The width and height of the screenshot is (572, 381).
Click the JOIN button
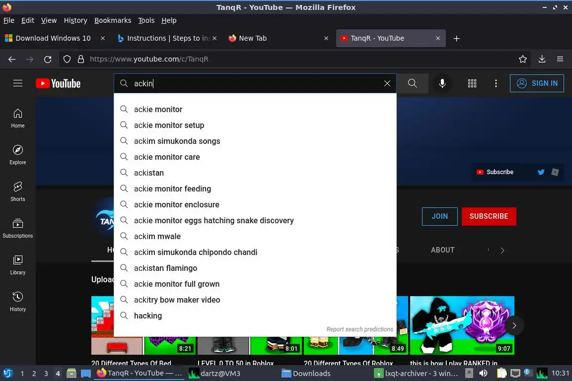(x=439, y=216)
